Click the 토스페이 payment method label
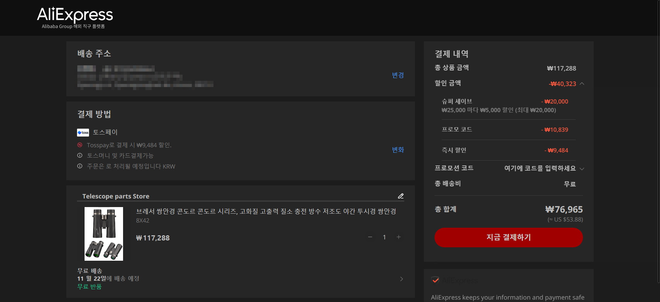The height and width of the screenshot is (302, 660). click(105, 132)
